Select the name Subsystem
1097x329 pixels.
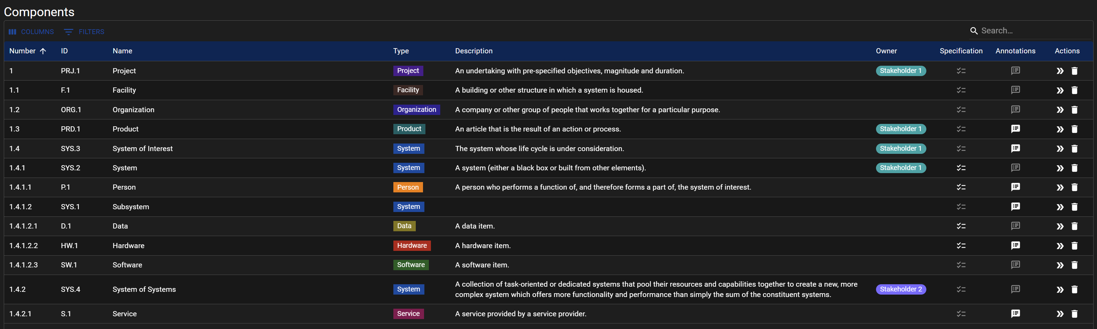click(131, 207)
